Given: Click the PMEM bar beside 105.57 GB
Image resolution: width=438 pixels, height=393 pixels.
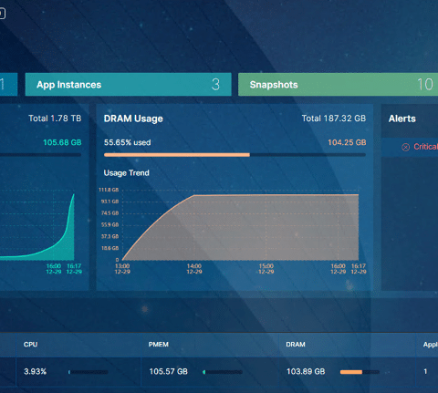Looking at the screenshot, I should click(223, 372).
